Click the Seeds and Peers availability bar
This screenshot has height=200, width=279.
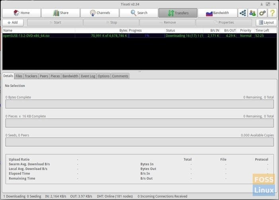pos(139,142)
